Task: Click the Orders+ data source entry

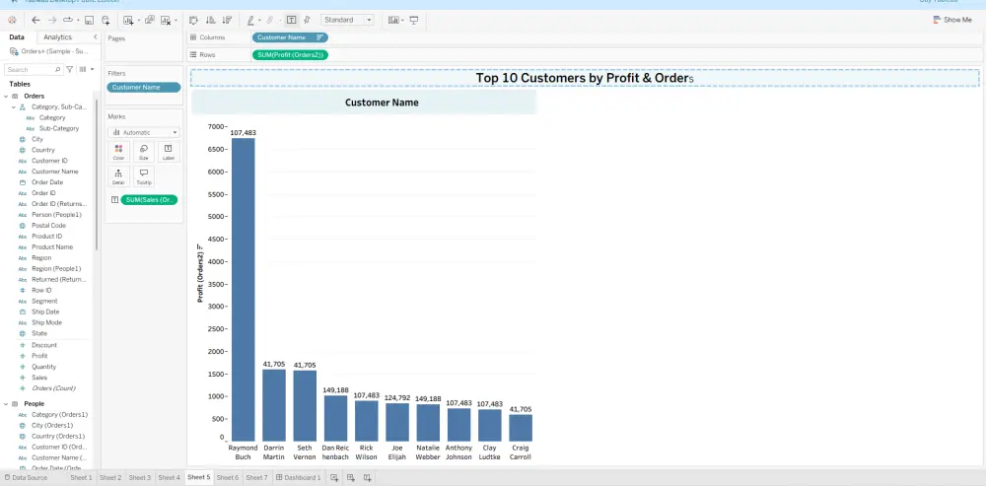Action: (x=49, y=51)
